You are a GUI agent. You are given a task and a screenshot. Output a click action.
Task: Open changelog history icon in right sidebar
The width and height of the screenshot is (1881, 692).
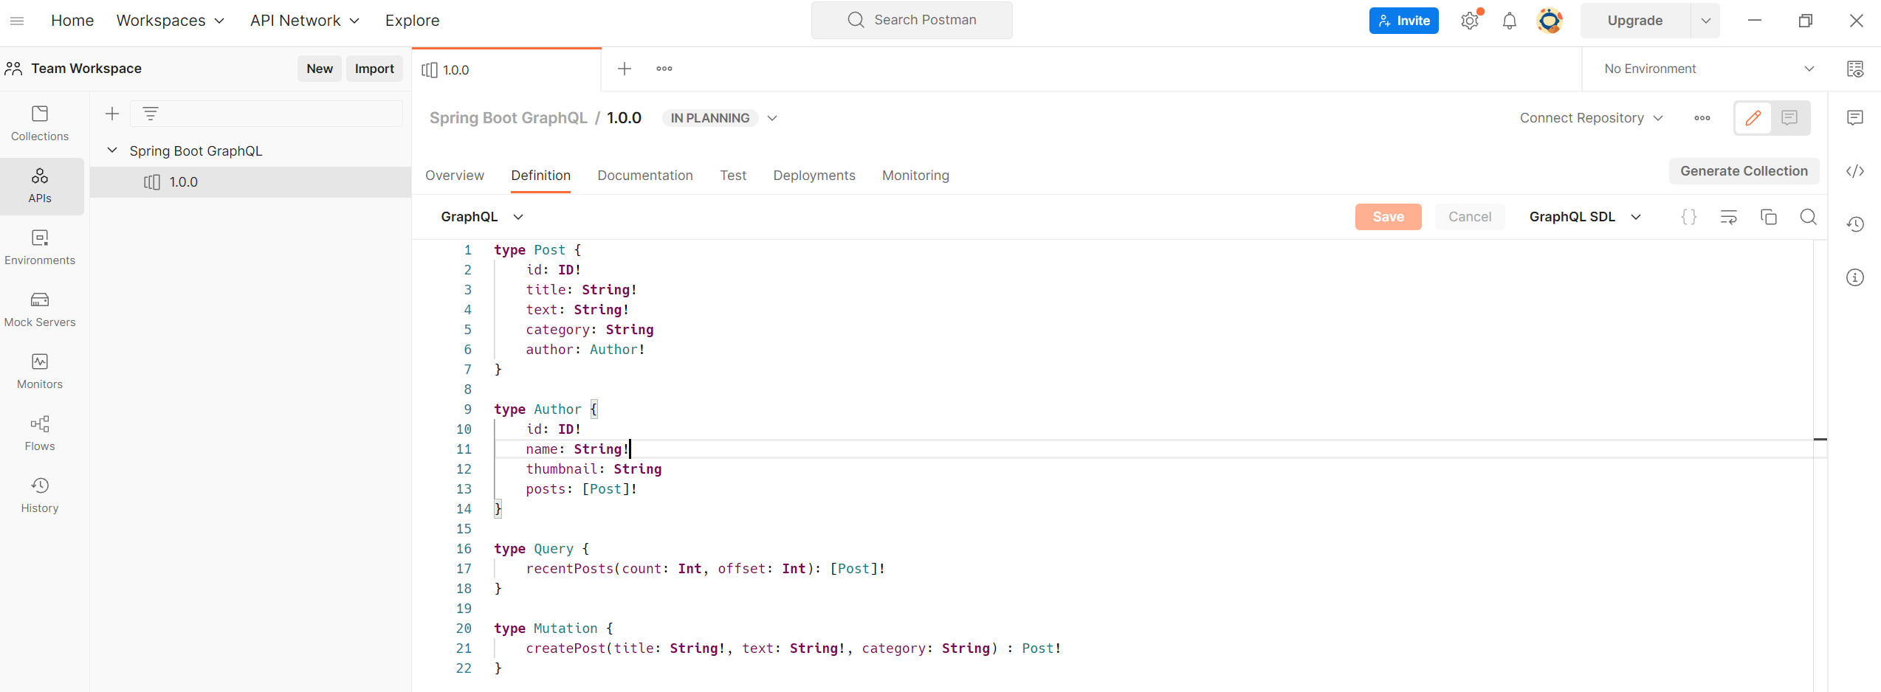(x=1855, y=224)
